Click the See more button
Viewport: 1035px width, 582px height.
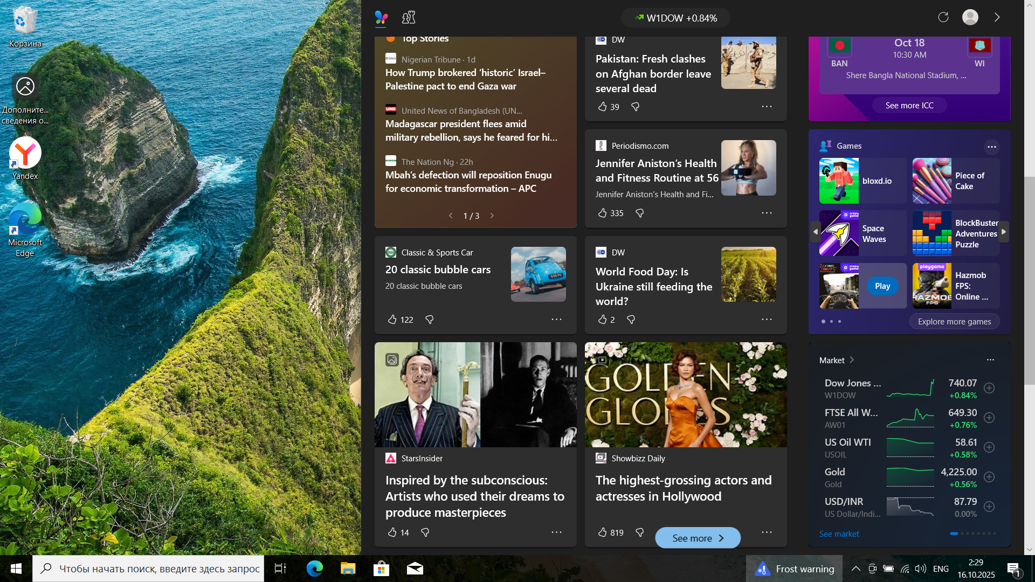(x=698, y=538)
